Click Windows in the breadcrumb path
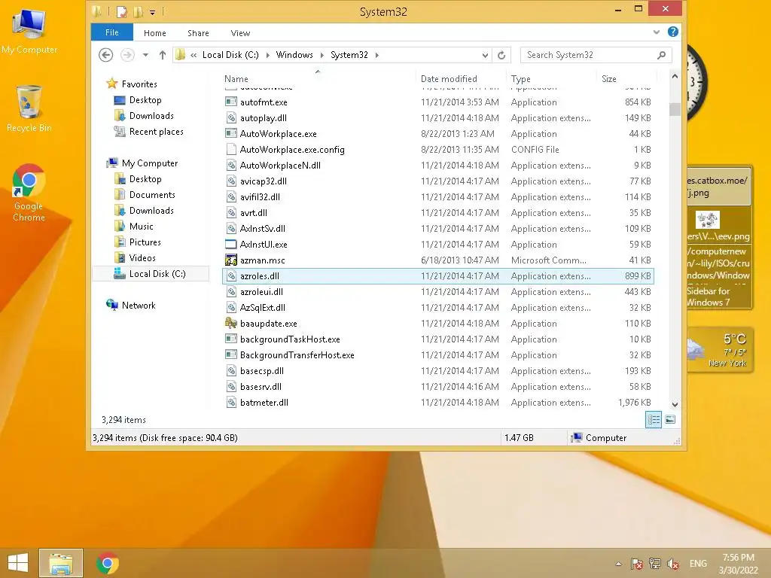Screen dimensions: 771x578 click(294, 55)
